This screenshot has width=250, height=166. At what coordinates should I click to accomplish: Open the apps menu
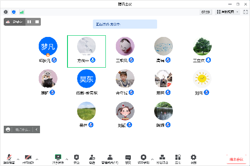click(178, 158)
